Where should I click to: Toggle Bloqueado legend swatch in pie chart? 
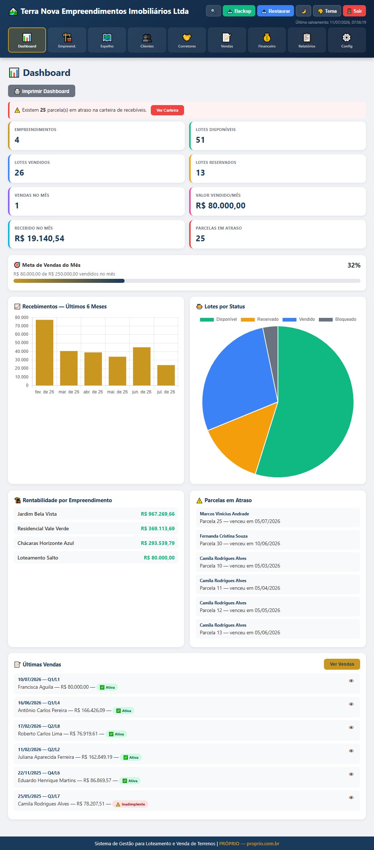click(326, 319)
